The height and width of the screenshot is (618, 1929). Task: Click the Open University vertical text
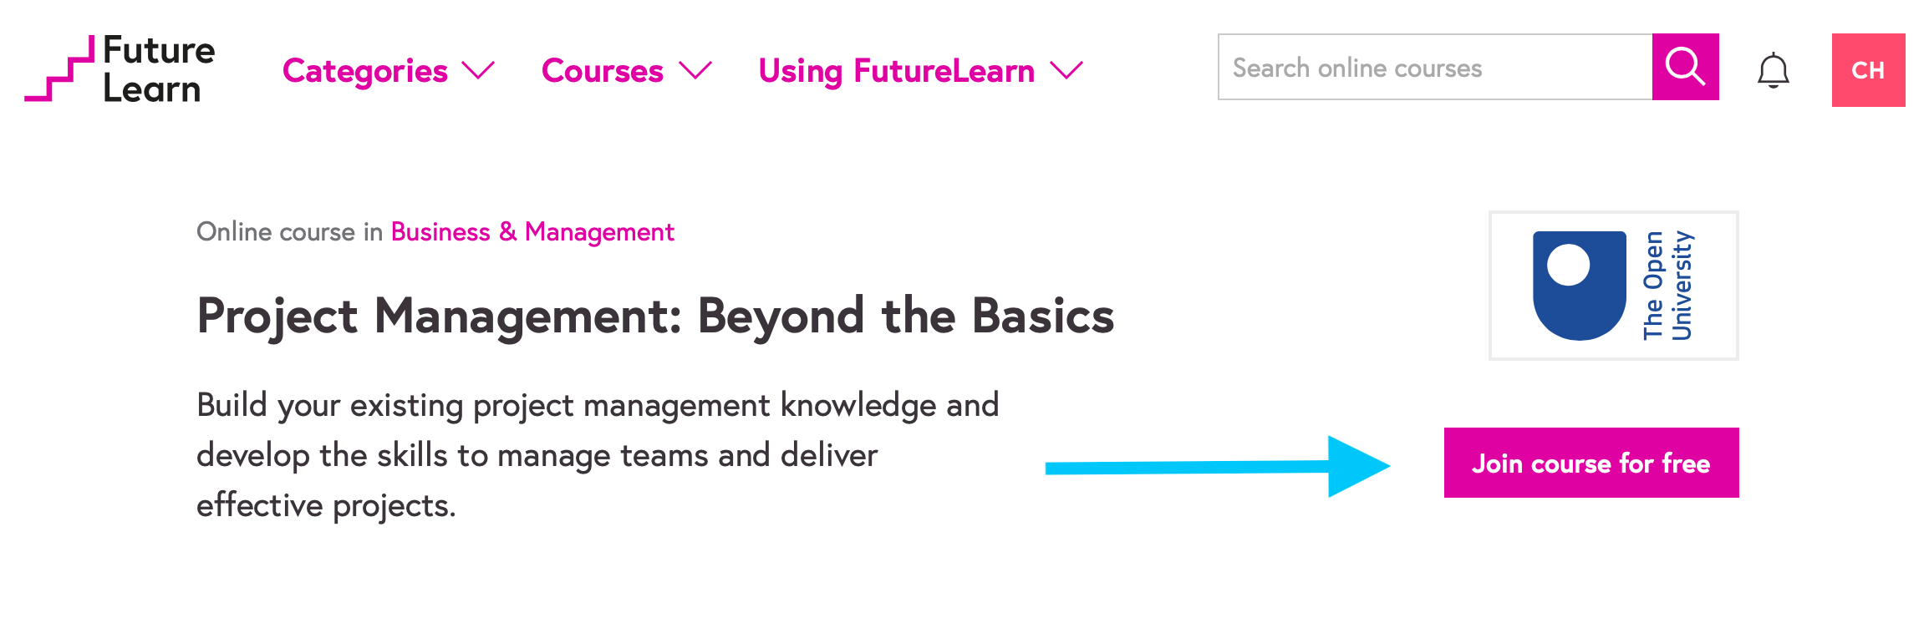[1667, 286]
